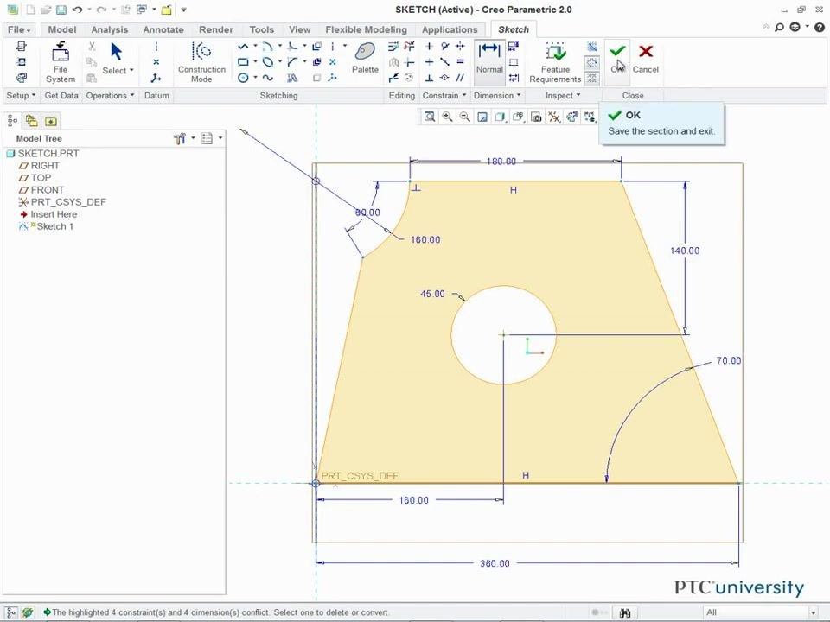The width and height of the screenshot is (830, 622).
Task: Pick the Rectangle sketching tool
Action: point(243,62)
